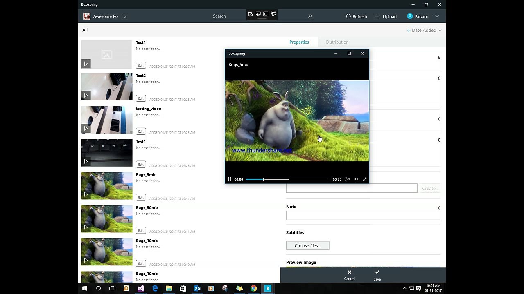The width and height of the screenshot is (524, 294).
Task: Edit the Bugs_5mb video entry
Action: point(141,198)
